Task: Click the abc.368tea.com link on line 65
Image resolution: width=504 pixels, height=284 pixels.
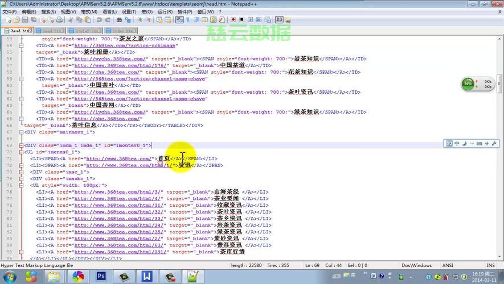Action: [x=108, y=119]
